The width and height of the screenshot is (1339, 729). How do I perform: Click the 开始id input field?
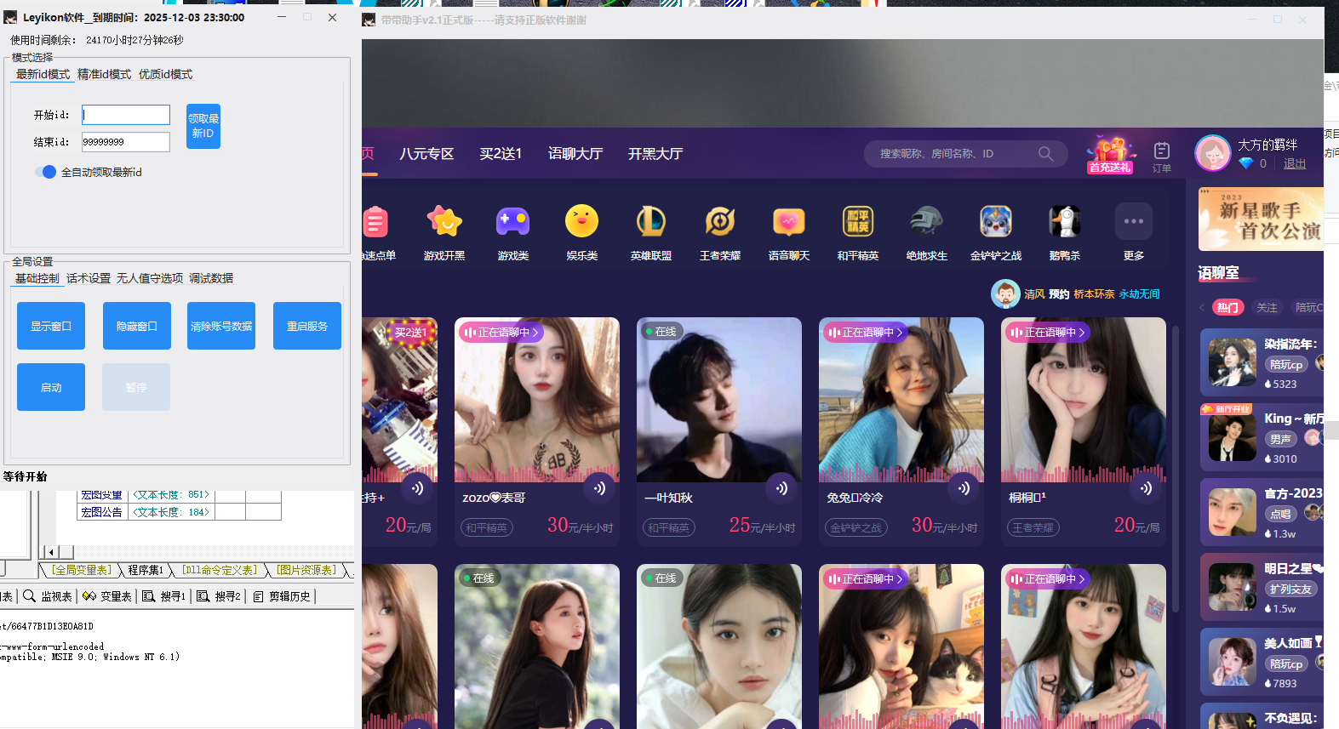[x=126, y=115]
